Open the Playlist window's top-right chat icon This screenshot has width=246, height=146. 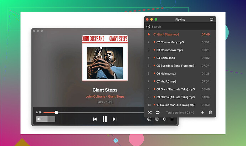211,20
